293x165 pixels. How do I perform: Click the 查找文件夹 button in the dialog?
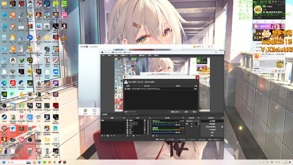click(x=175, y=112)
